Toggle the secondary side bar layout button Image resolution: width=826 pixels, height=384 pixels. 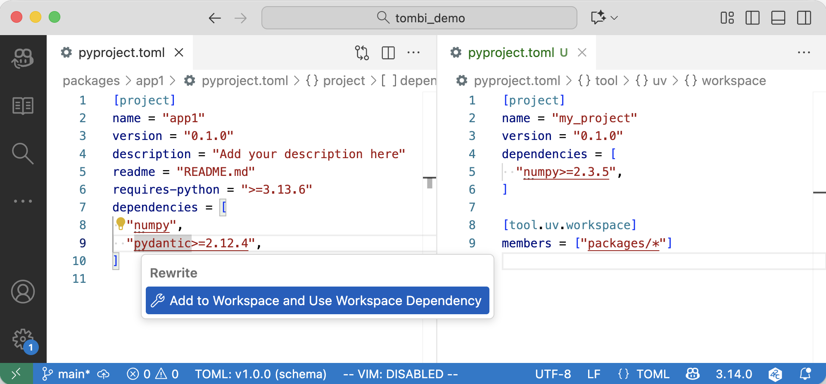[x=804, y=18]
